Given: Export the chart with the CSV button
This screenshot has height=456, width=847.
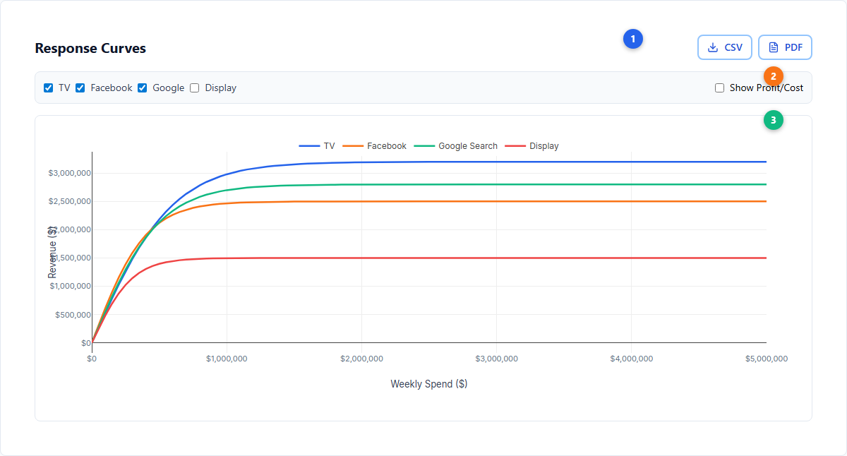Looking at the screenshot, I should (725, 47).
